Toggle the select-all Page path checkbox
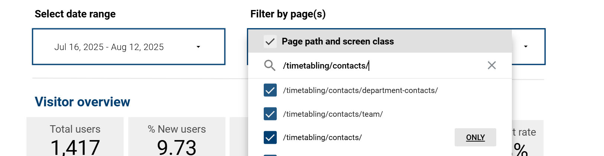This screenshot has width=604, height=156. point(270,42)
